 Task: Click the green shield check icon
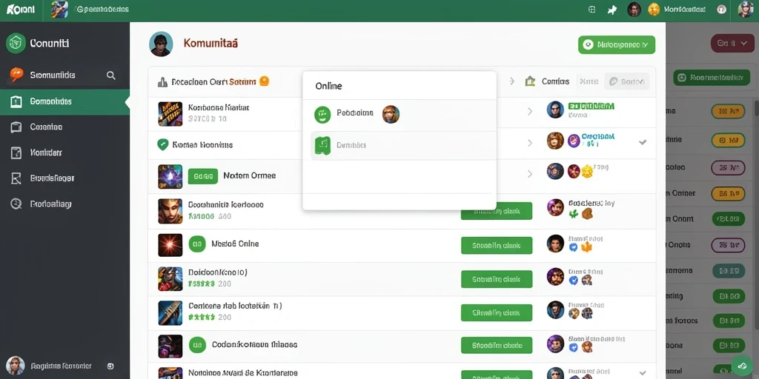click(x=163, y=144)
